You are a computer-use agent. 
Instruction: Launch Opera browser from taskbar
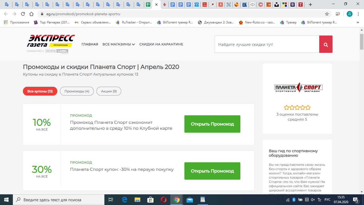pyautogui.click(x=163, y=200)
